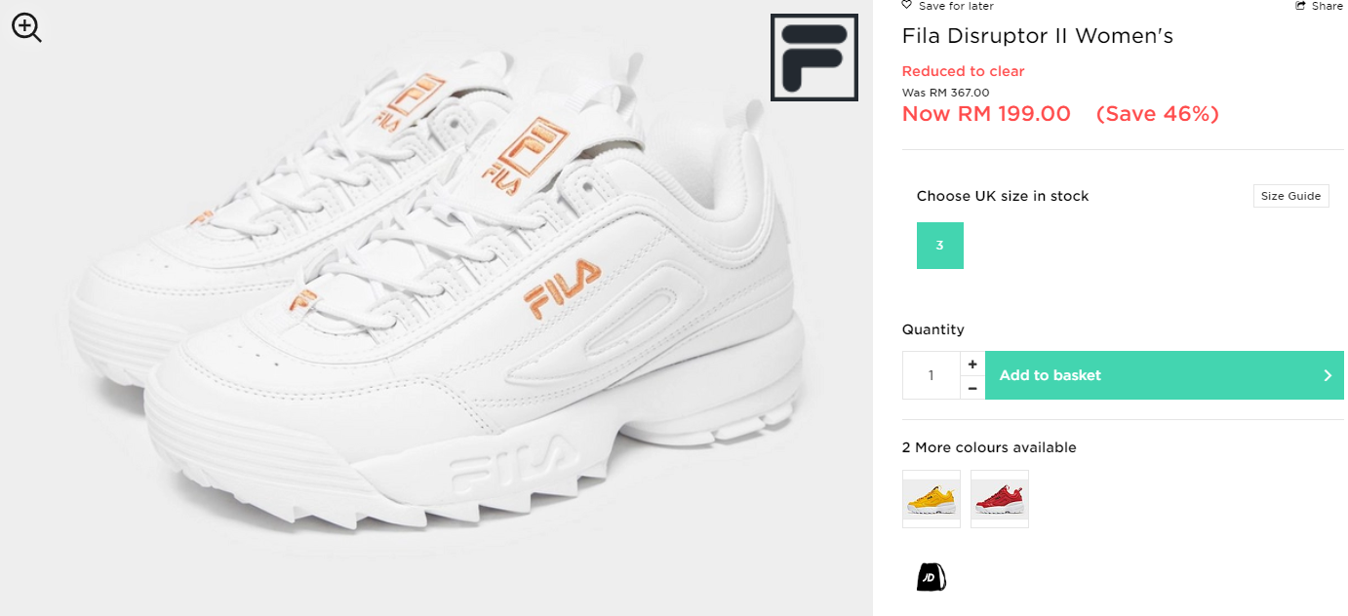Click the Save for later link
1348x616 pixels.
click(x=956, y=6)
